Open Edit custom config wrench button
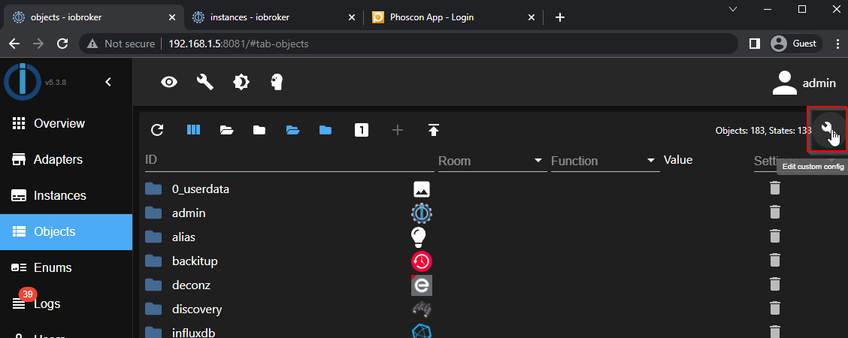The width and height of the screenshot is (848, 338). [828, 129]
